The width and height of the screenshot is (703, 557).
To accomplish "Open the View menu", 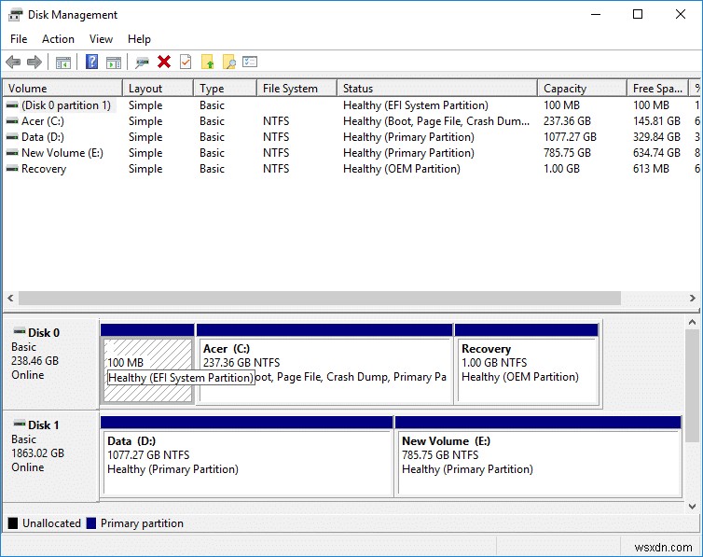I will 101,39.
